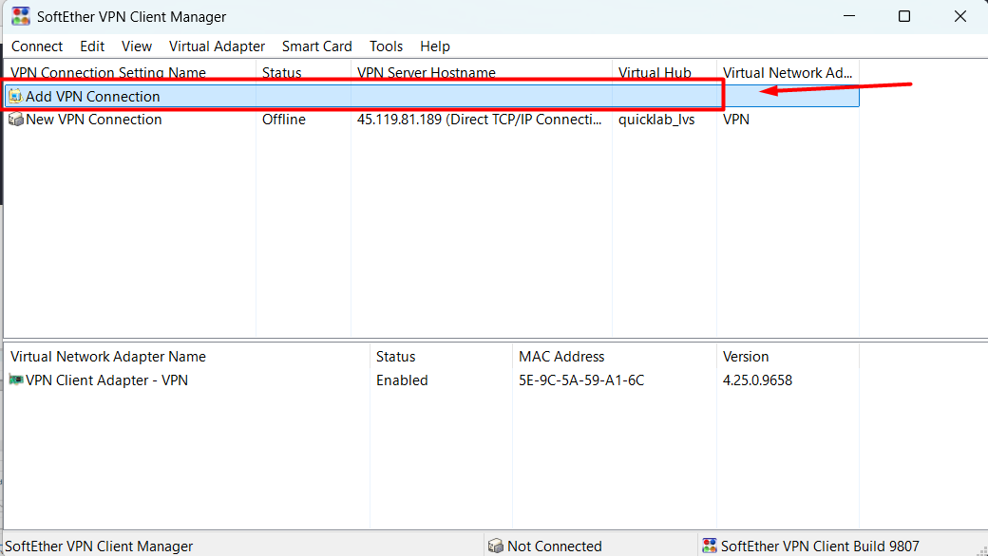
Task: Open the Edit menu
Action: (x=92, y=46)
